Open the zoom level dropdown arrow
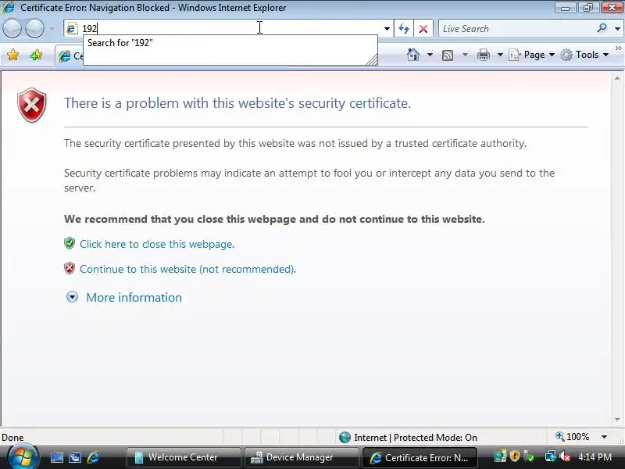 604,437
